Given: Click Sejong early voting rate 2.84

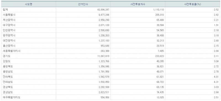Looking at the screenshot, I should tap(216, 51).
